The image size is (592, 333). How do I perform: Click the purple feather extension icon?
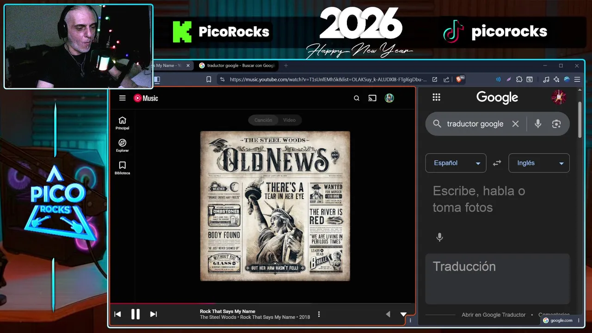click(x=509, y=80)
